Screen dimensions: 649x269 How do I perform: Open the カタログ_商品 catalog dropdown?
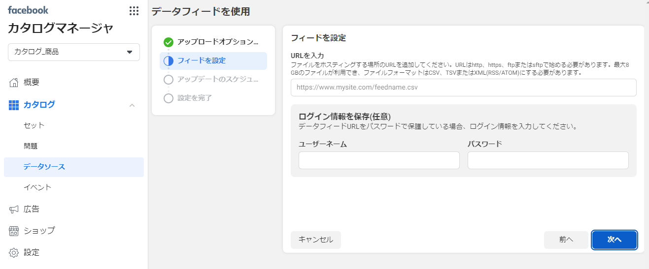[x=74, y=52]
